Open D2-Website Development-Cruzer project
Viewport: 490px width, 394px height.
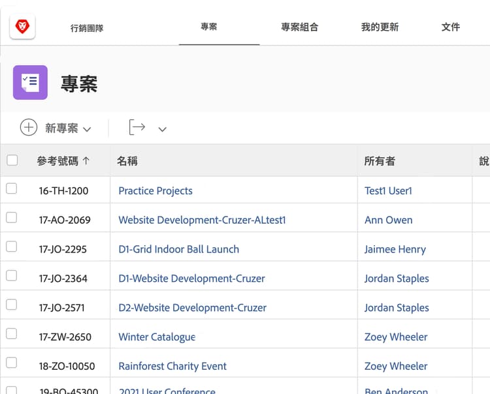[x=193, y=308]
